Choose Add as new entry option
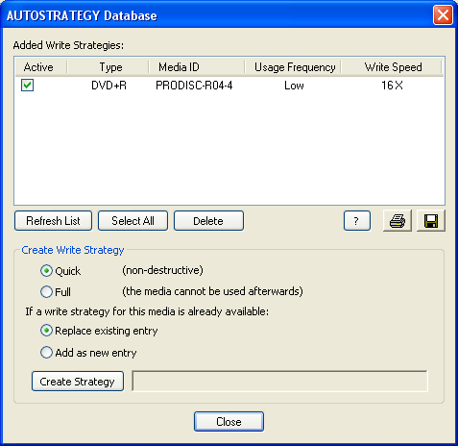 point(46,353)
